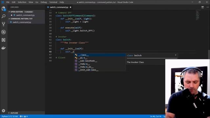The height and width of the screenshot is (118, 210).
Task: Click the Python 3.7.2 32-bit interpreter status
Action: point(10,116)
